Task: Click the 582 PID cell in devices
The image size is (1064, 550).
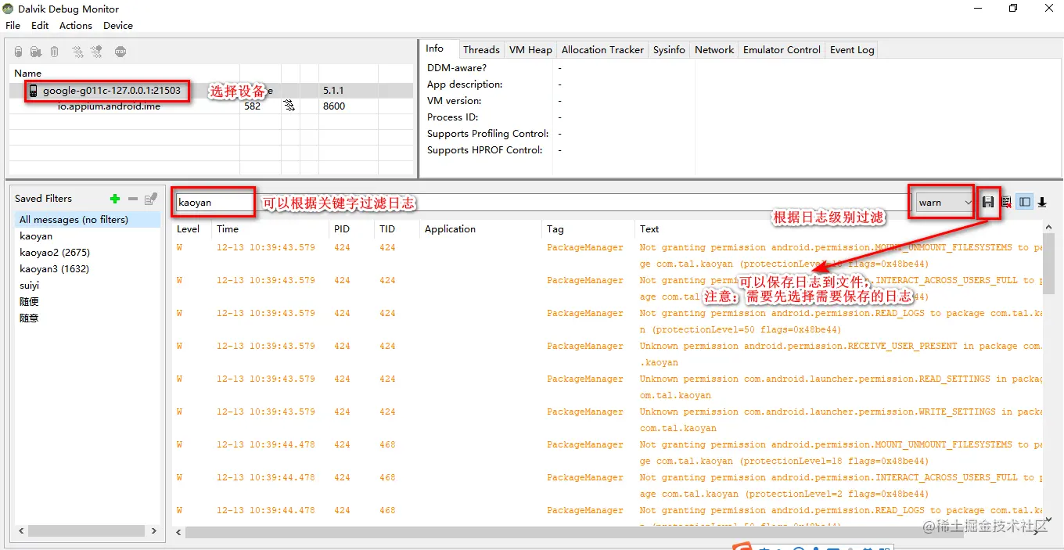Action: 252,106
